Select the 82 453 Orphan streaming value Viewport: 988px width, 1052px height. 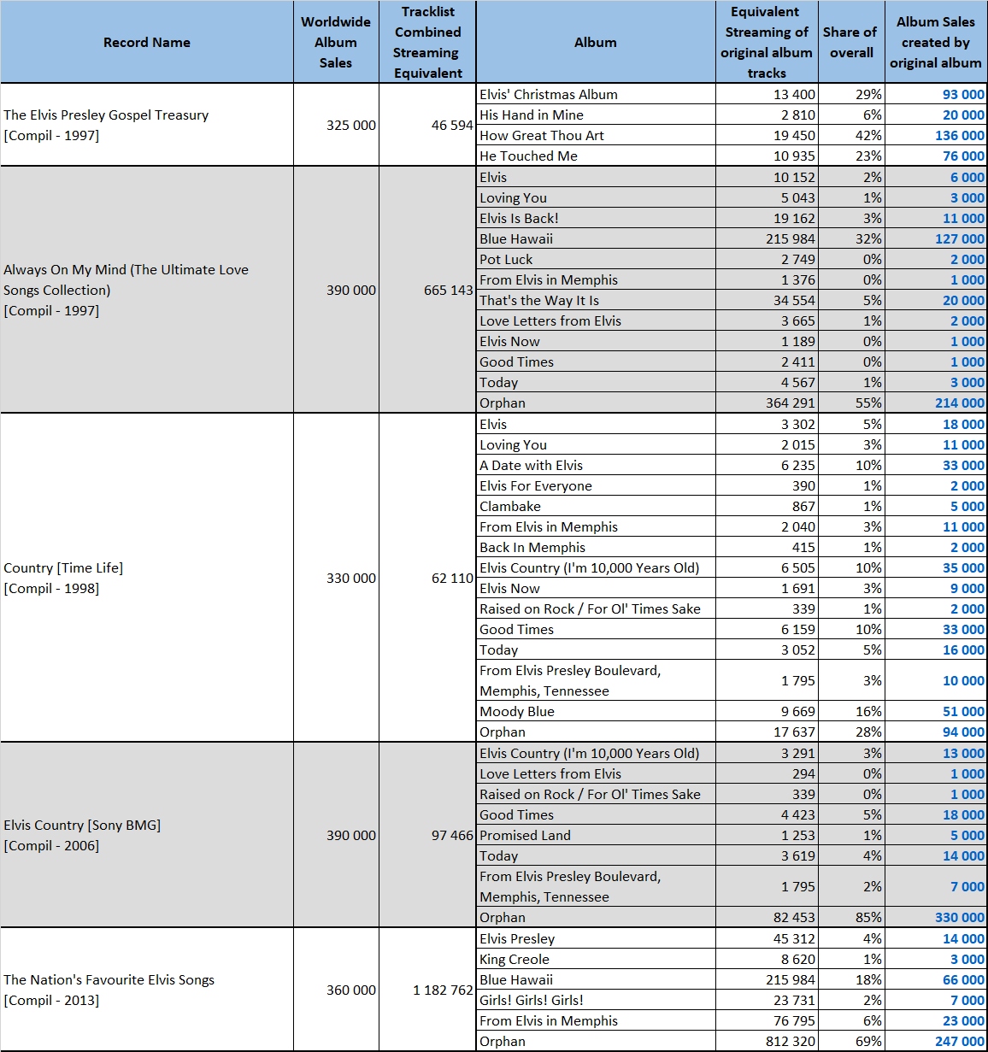(x=767, y=917)
